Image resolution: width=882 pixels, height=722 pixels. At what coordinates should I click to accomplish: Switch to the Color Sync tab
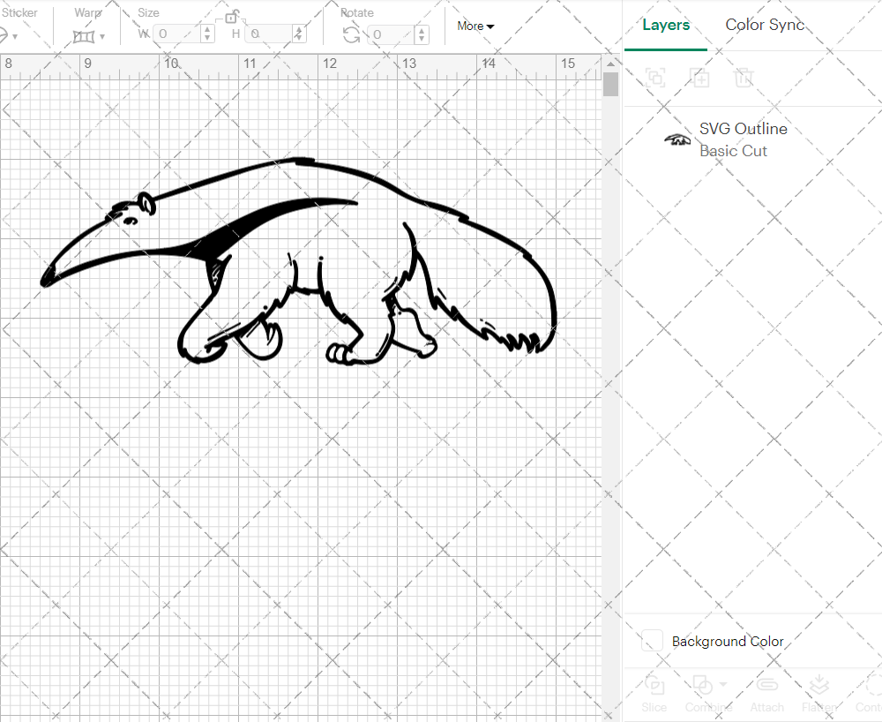pyautogui.click(x=765, y=25)
